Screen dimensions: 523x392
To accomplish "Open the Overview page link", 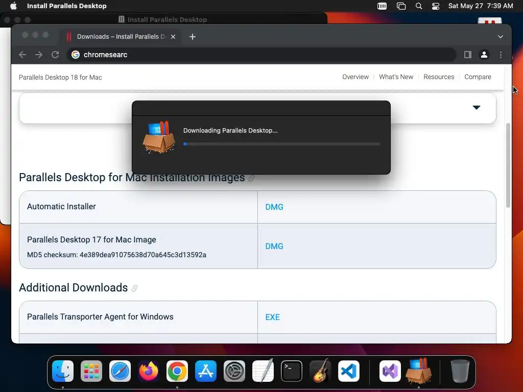I will coord(355,77).
